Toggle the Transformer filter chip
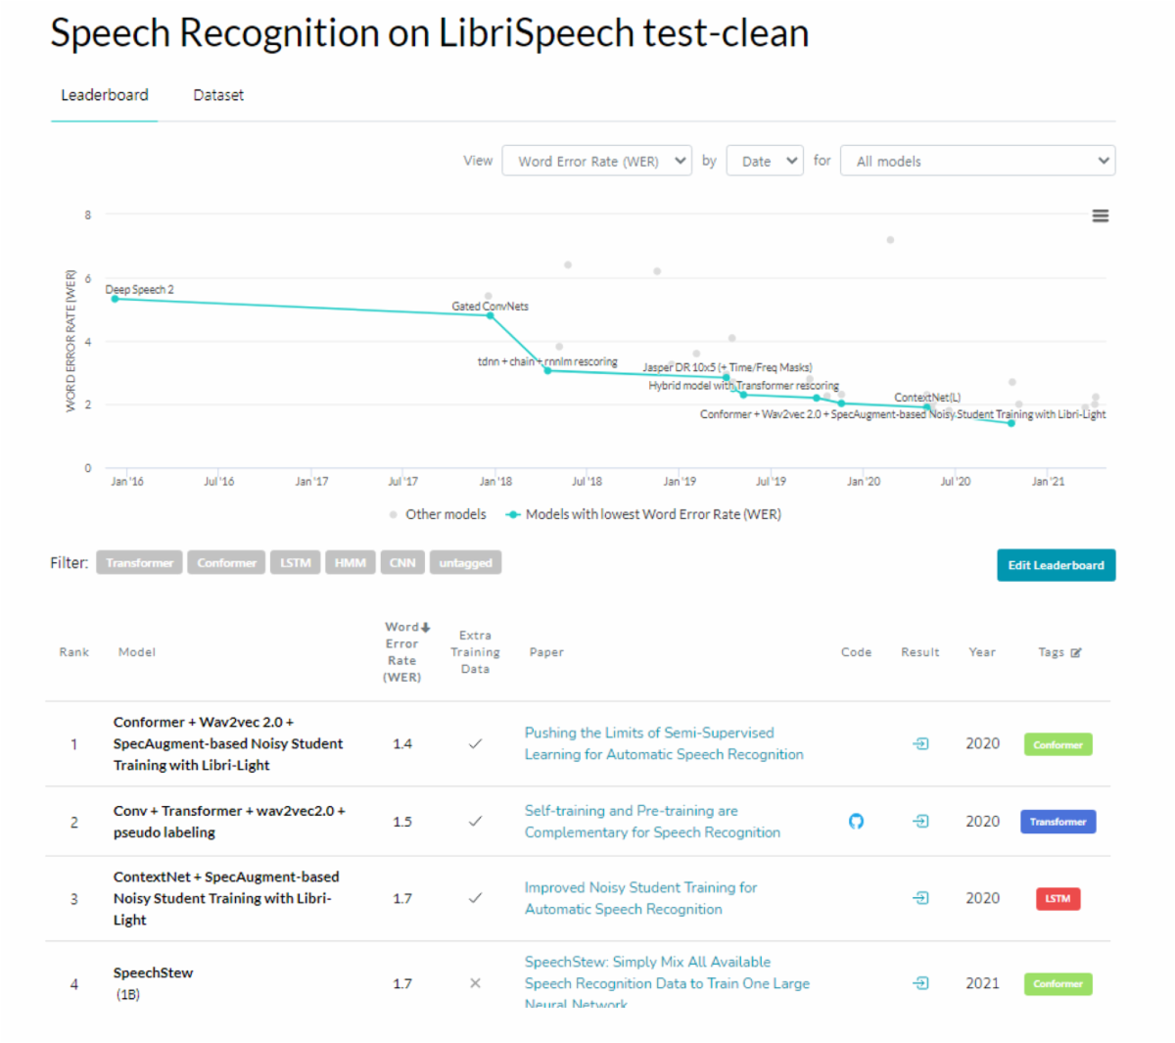The width and height of the screenshot is (1175, 1043). pyautogui.click(x=138, y=562)
